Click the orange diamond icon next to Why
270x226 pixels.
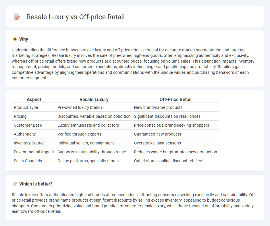coord(15,39)
